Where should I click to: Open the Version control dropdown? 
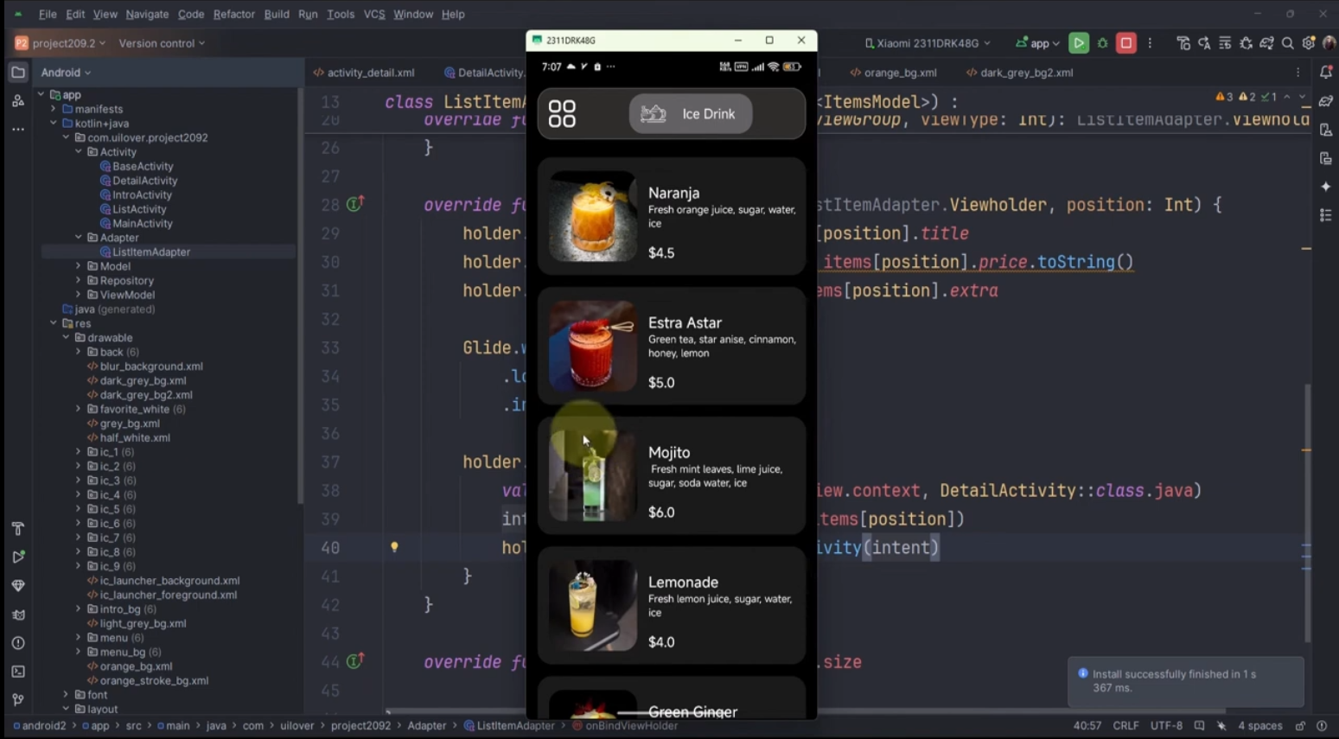point(162,43)
